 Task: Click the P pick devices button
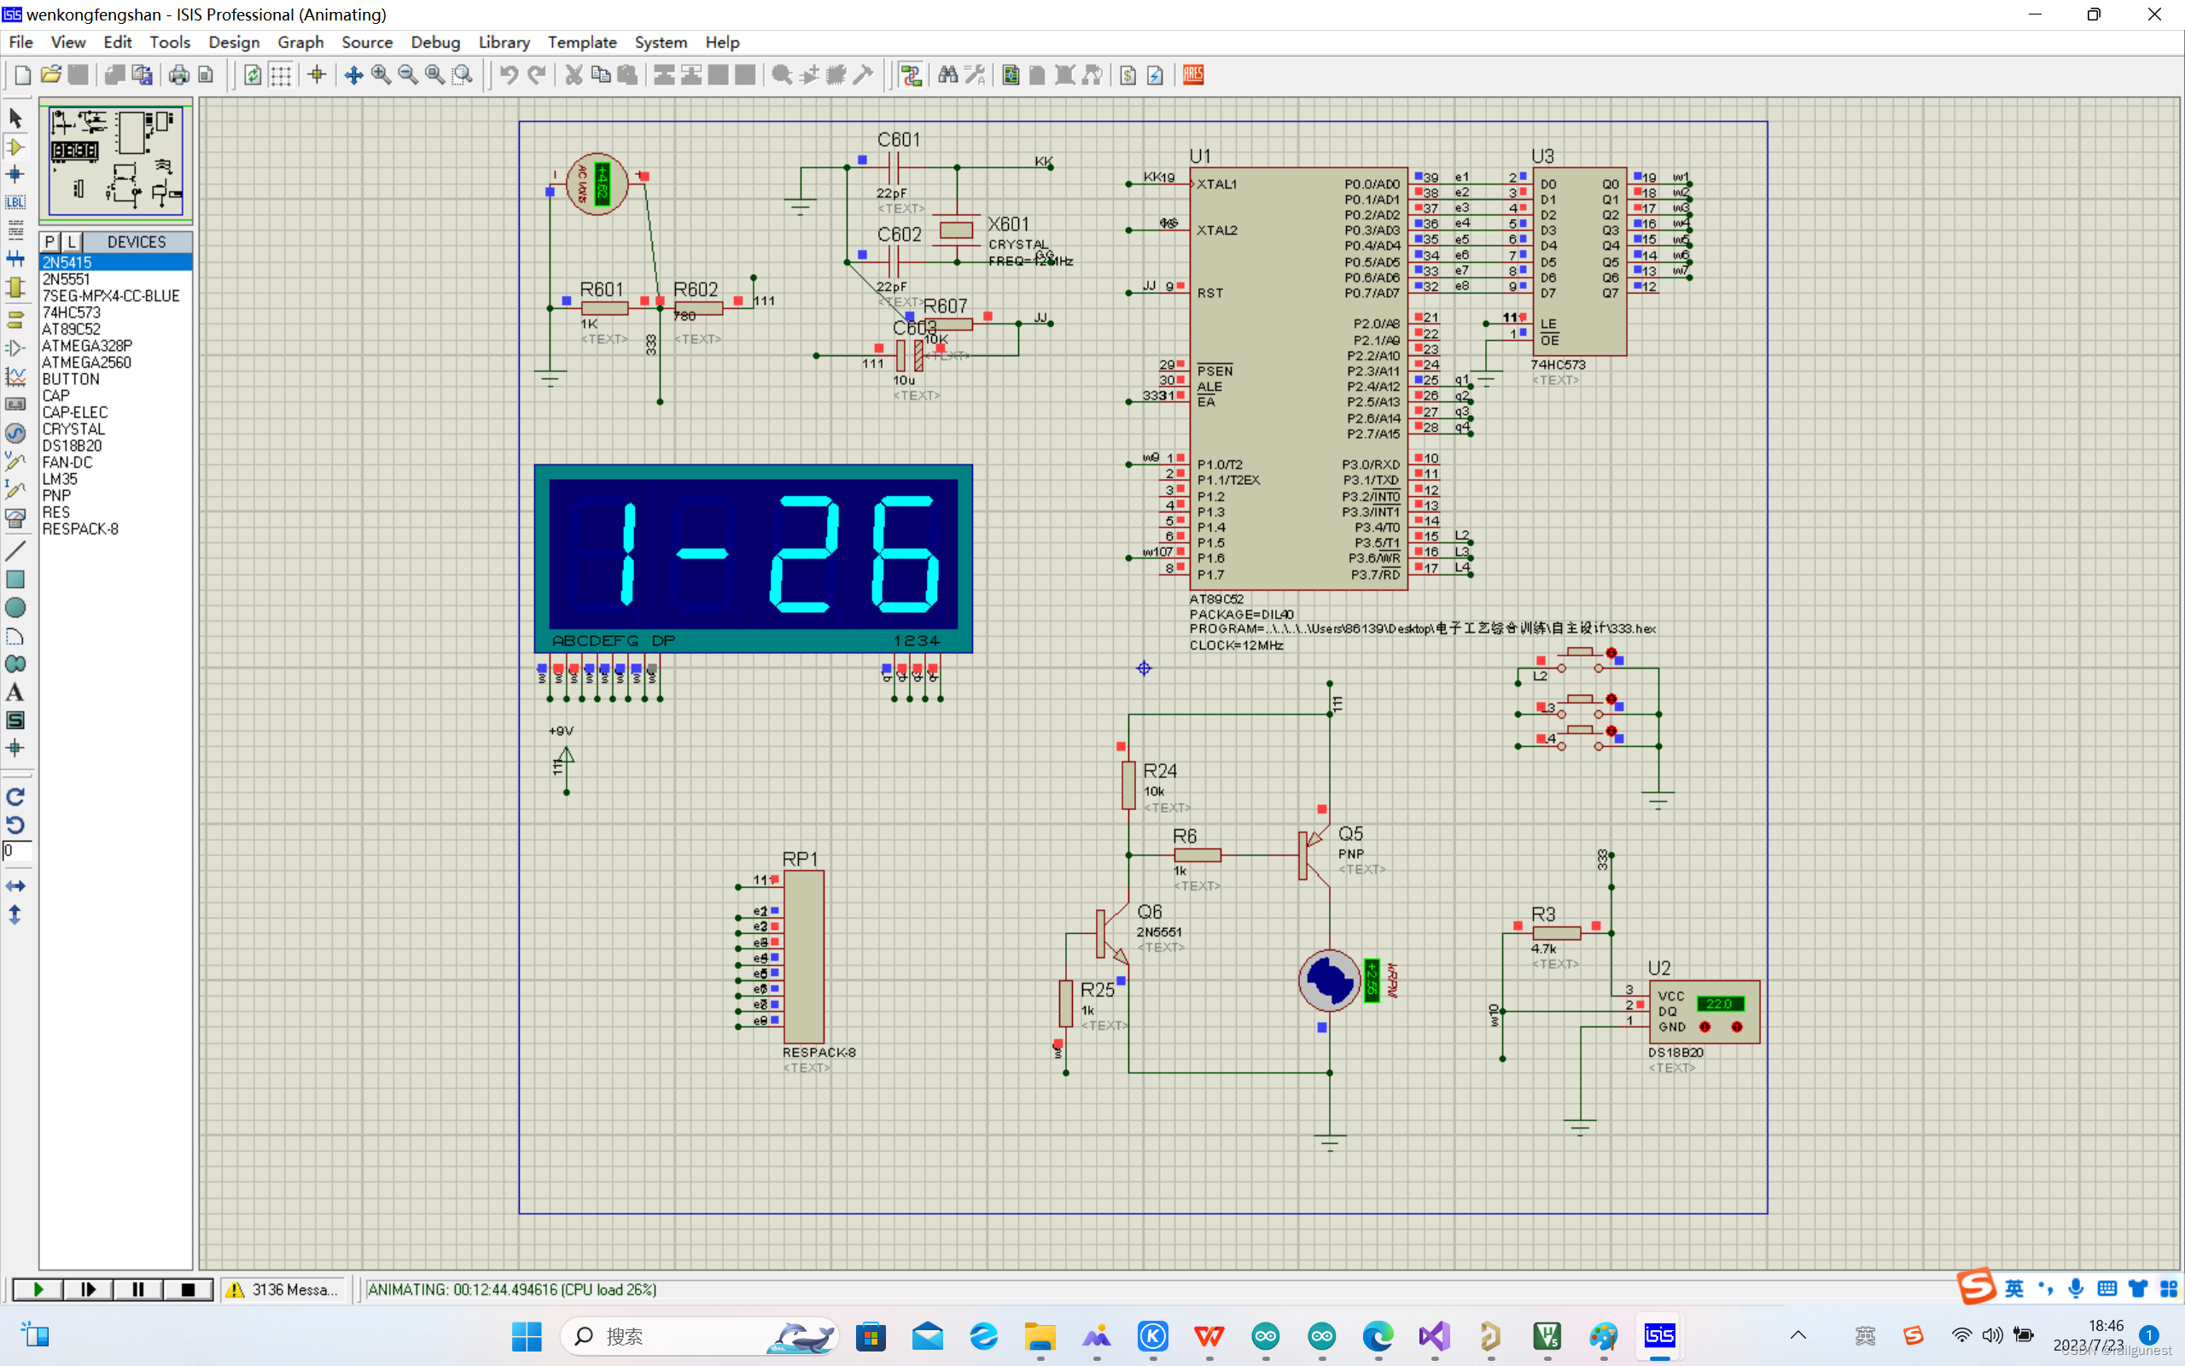click(50, 242)
